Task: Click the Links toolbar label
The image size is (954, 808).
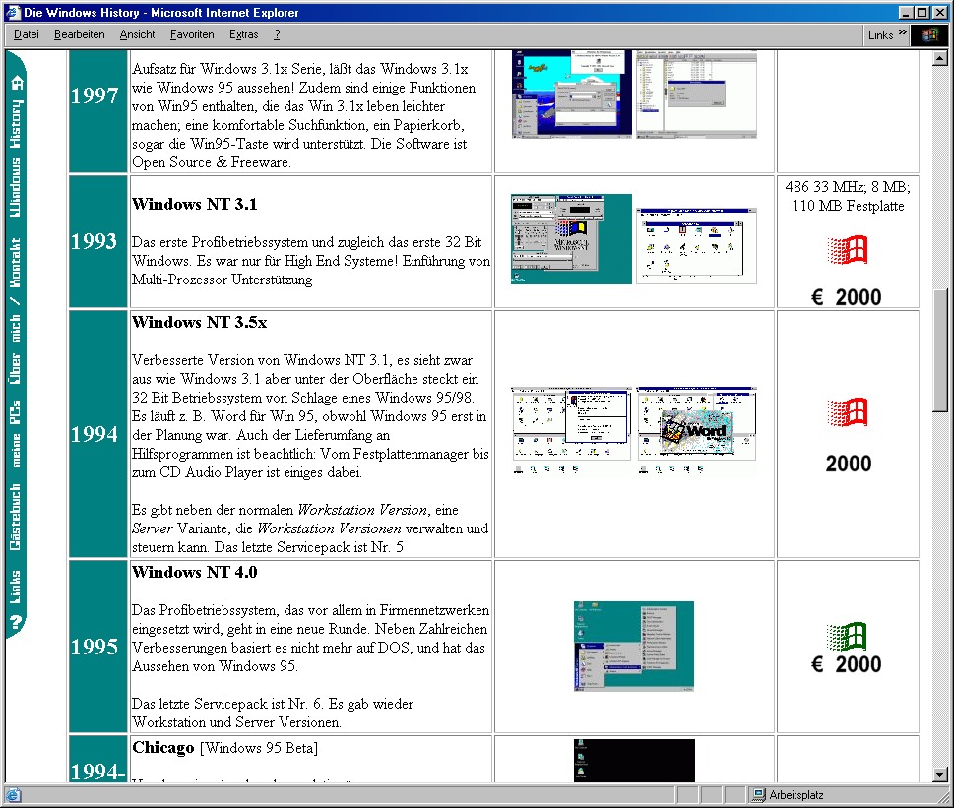Action: [880, 35]
